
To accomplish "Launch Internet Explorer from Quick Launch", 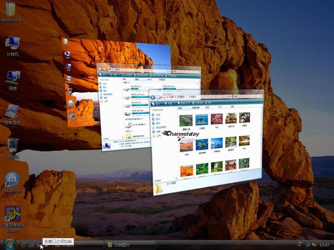I will click(24, 245).
